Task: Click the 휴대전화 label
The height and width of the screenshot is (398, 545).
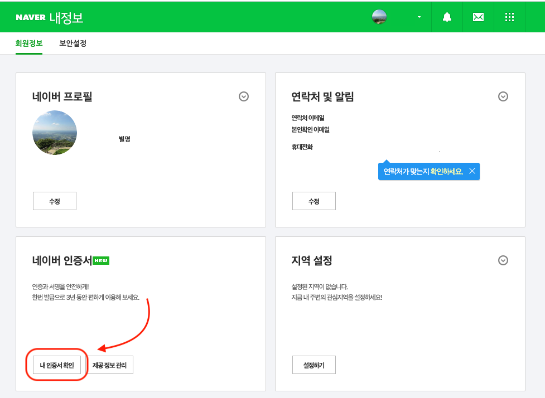Action: pos(302,147)
